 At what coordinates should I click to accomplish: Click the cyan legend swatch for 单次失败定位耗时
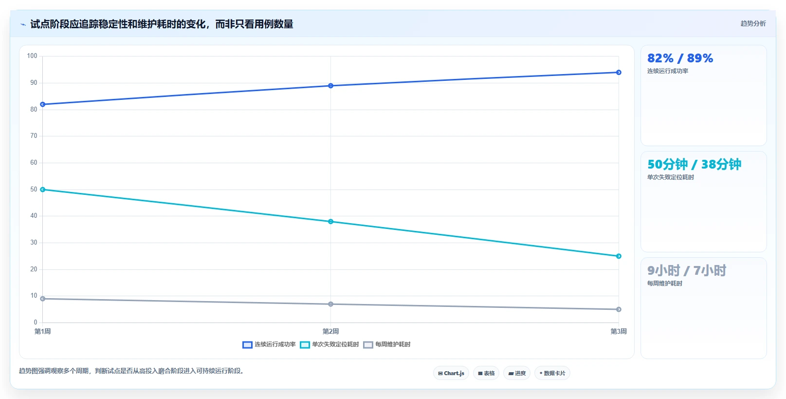point(305,345)
